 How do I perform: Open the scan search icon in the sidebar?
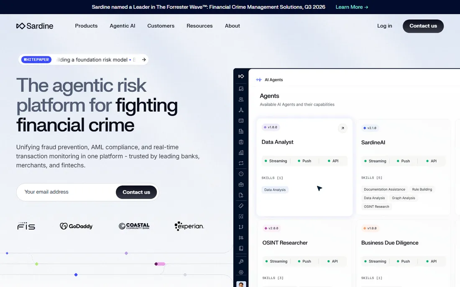pyautogui.click(x=241, y=217)
